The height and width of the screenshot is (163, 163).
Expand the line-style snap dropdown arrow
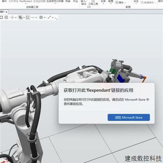coord(36,18)
